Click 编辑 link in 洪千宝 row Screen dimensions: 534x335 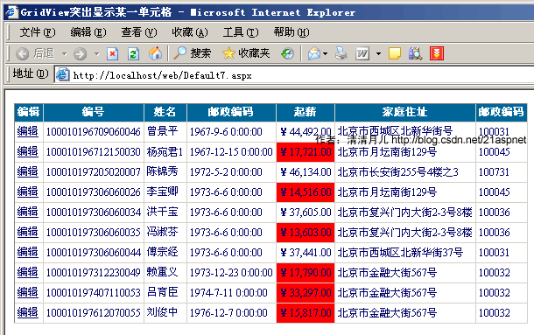point(28,212)
